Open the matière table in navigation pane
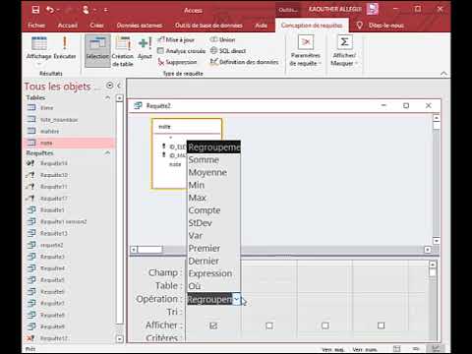 coord(49,131)
